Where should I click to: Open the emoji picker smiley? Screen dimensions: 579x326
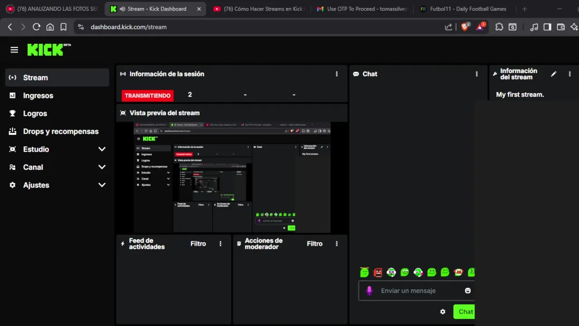tap(468, 291)
